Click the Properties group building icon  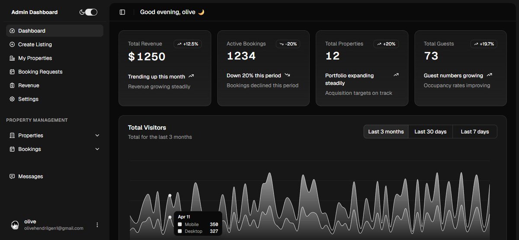(12, 136)
